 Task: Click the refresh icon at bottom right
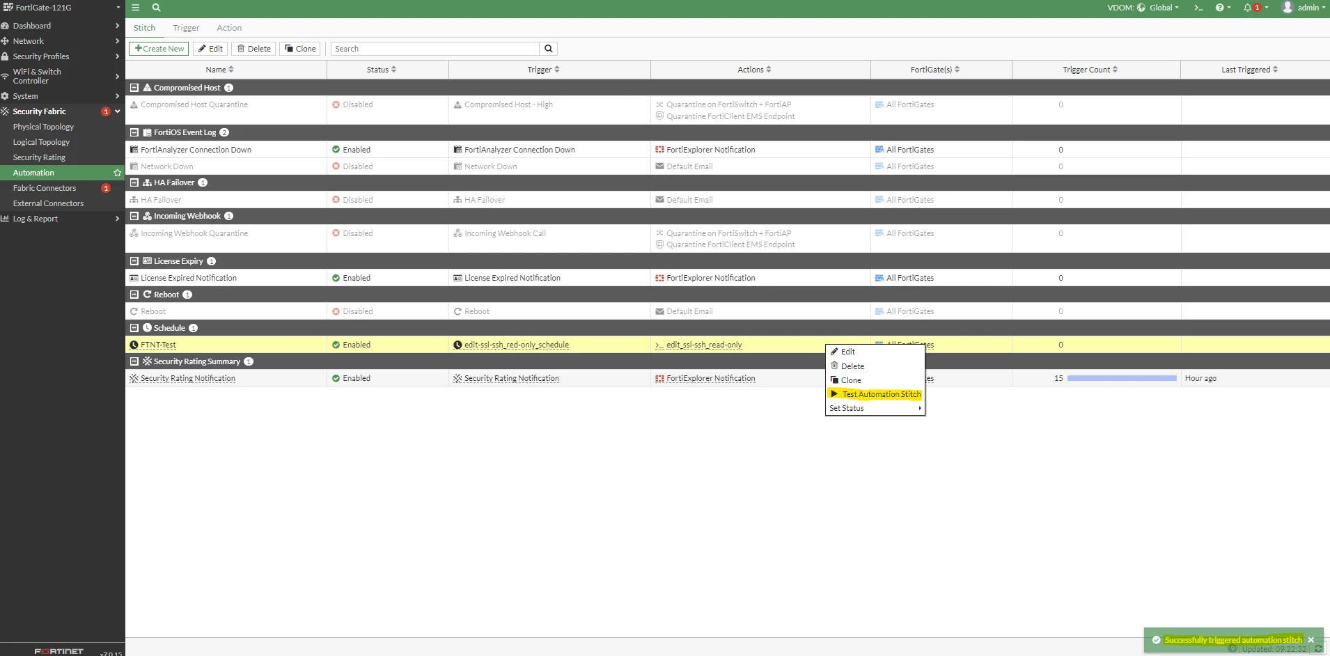tap(1317, 649)
